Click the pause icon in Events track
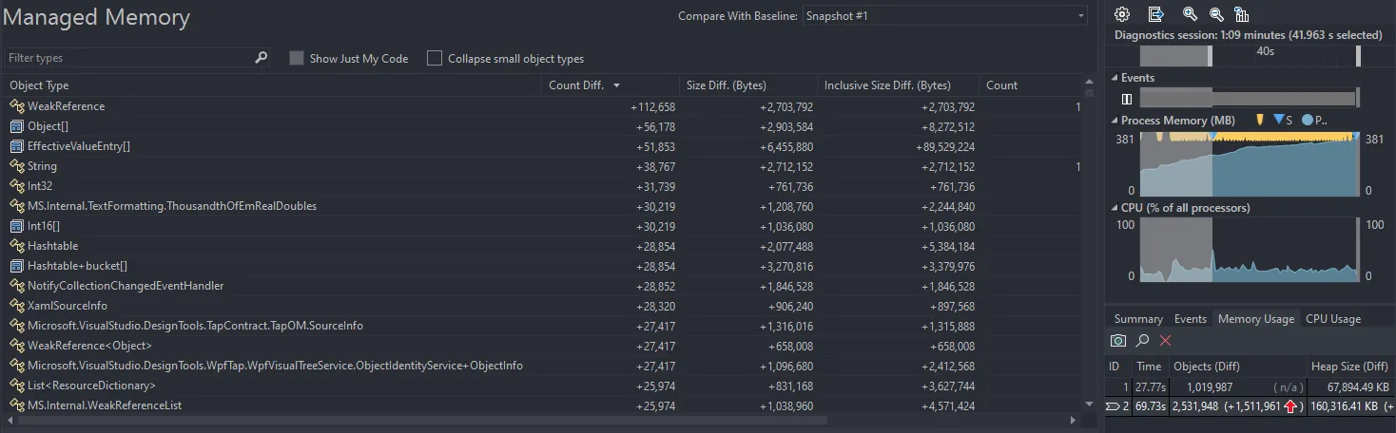Viewport: 1396px width, 433px height. pos(1127,98)
